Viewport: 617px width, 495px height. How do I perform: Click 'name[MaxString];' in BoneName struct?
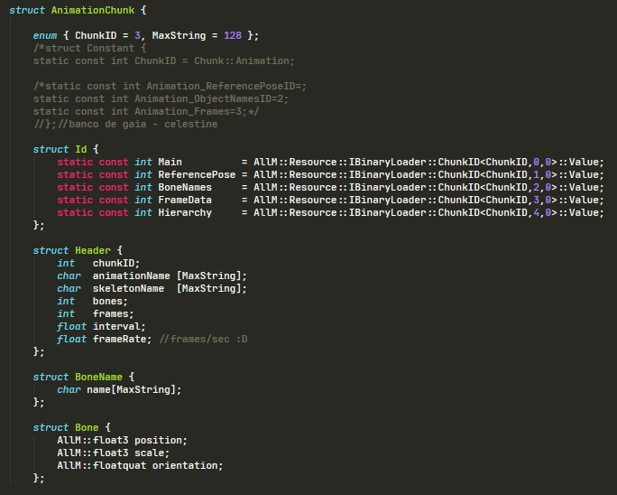tap(134, 388)
